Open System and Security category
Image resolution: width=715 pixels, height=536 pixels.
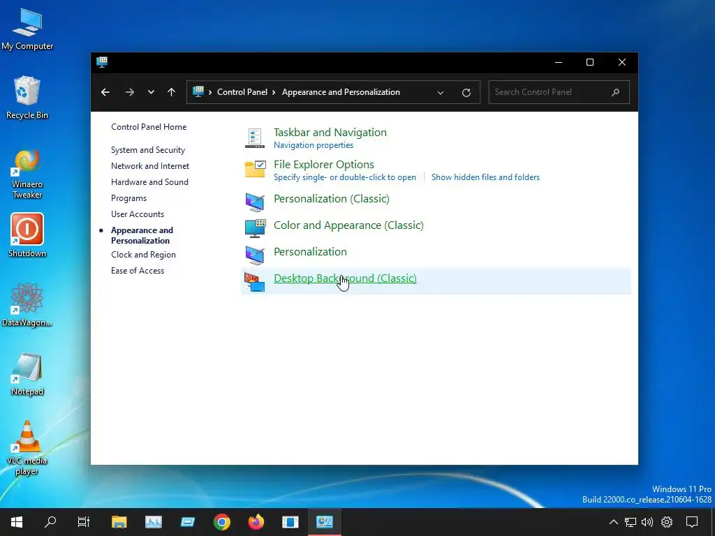tap(148, 150)
